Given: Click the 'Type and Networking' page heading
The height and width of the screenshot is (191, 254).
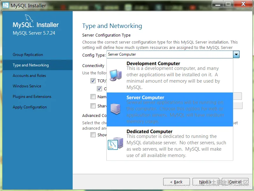Looking at the screenshot, I should tap(112, 26).
